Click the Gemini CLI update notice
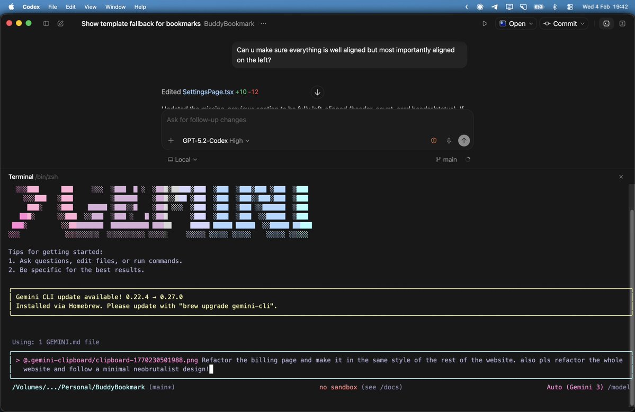Viewport: 635px width, 412px height. [321, 301]
